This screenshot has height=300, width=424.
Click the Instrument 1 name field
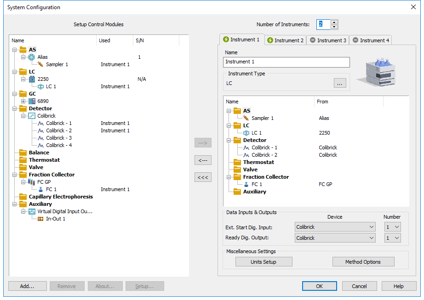[286, 62]
